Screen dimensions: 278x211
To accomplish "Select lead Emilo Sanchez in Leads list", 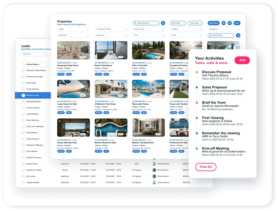I will pyautogui.click(x=33, y=89).
